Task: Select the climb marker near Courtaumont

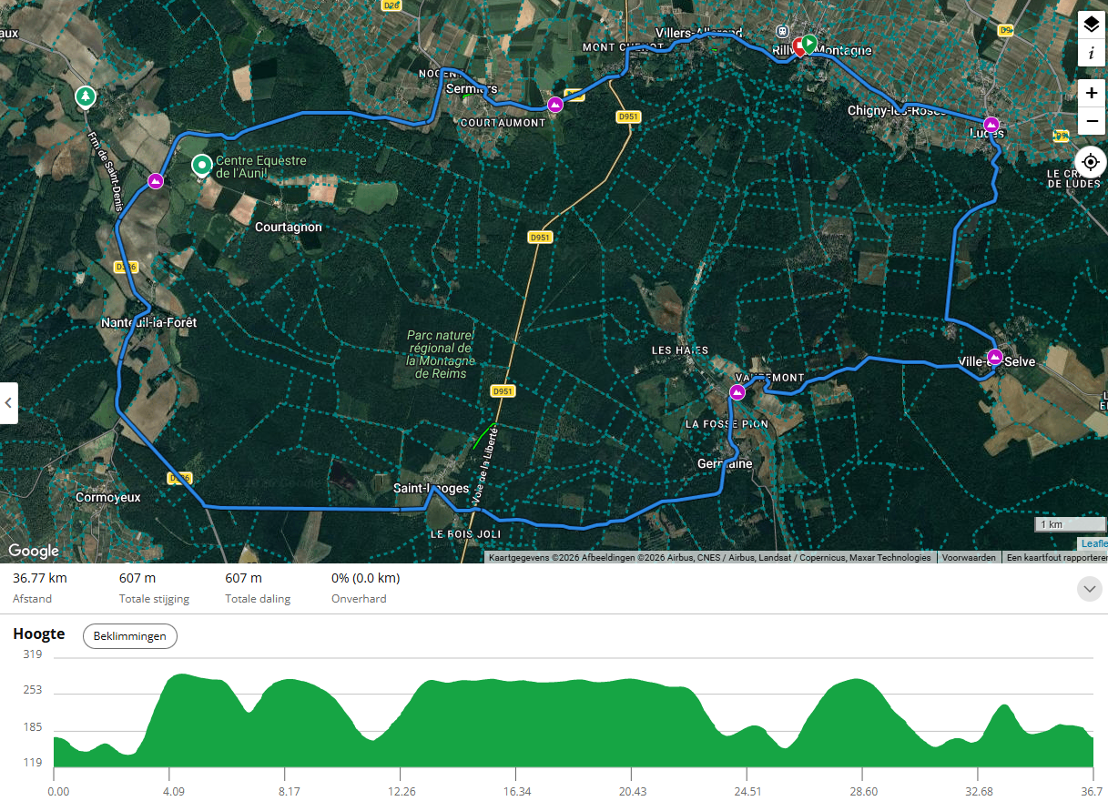Action: [554, 106]
